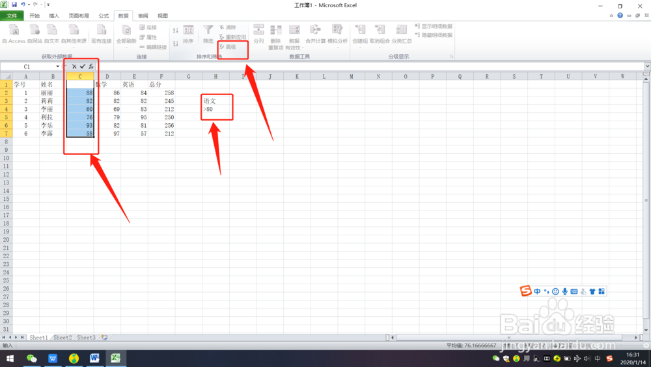
Task: Select cell F2 with value 258
Action: (x=161, y=93)
